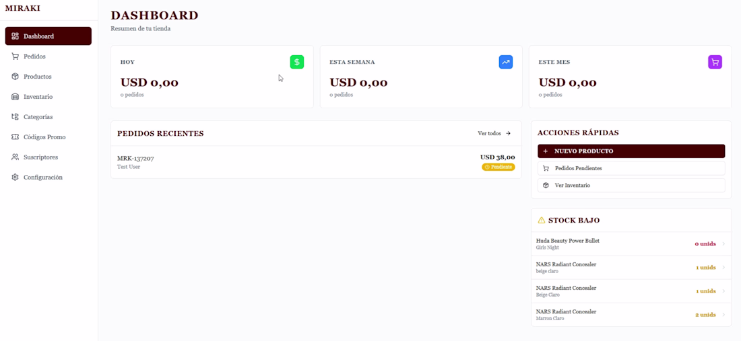Follow the Ver todos link
741x341 pixels.
pyautogui.click(x=494, y=134)
